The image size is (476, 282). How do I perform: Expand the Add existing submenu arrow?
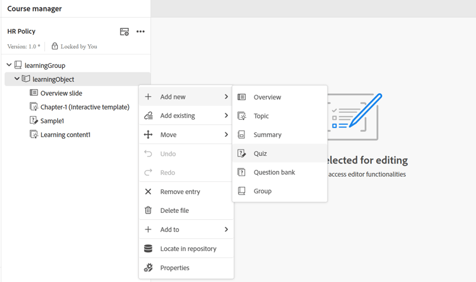click(226, 116)
